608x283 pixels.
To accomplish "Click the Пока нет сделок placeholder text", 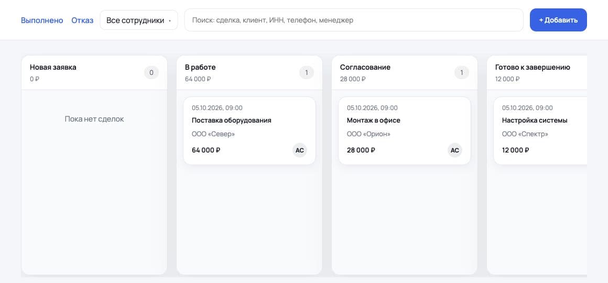I will [94, 119].
